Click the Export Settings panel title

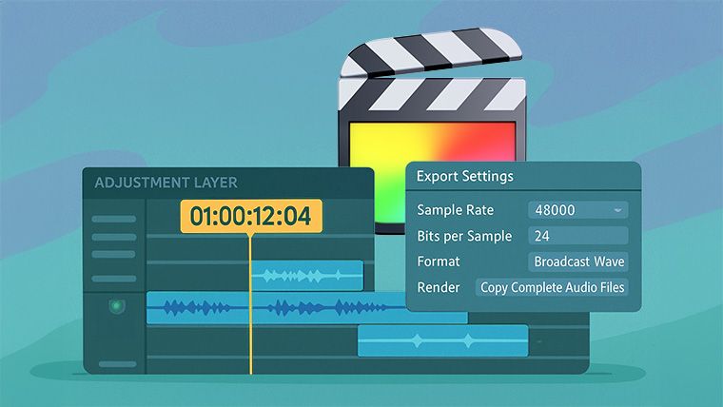point(465,176)
